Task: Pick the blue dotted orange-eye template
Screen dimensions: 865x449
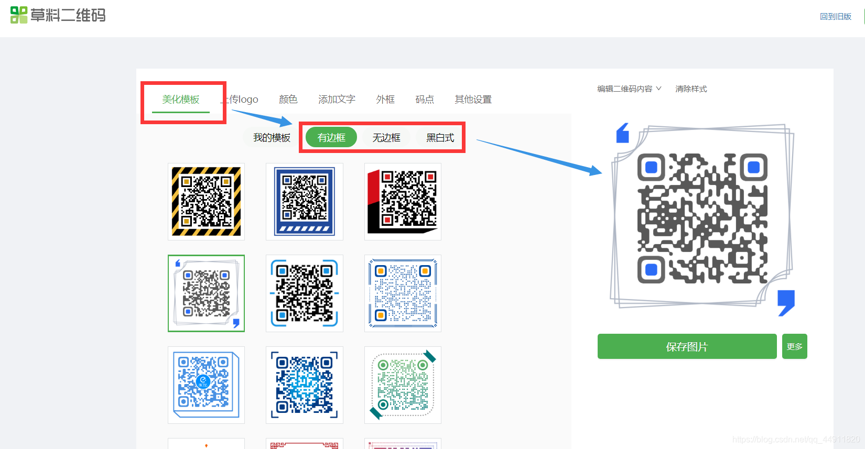Action: pos(403,293)
